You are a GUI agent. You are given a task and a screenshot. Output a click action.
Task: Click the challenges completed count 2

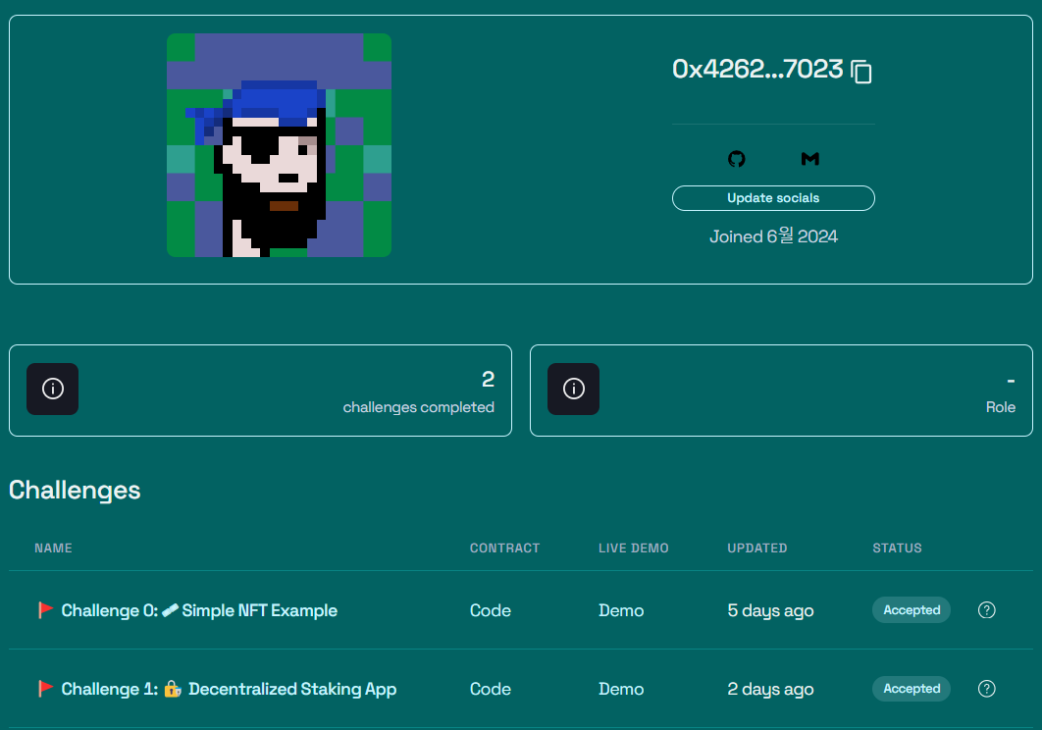tap(489, 379)
